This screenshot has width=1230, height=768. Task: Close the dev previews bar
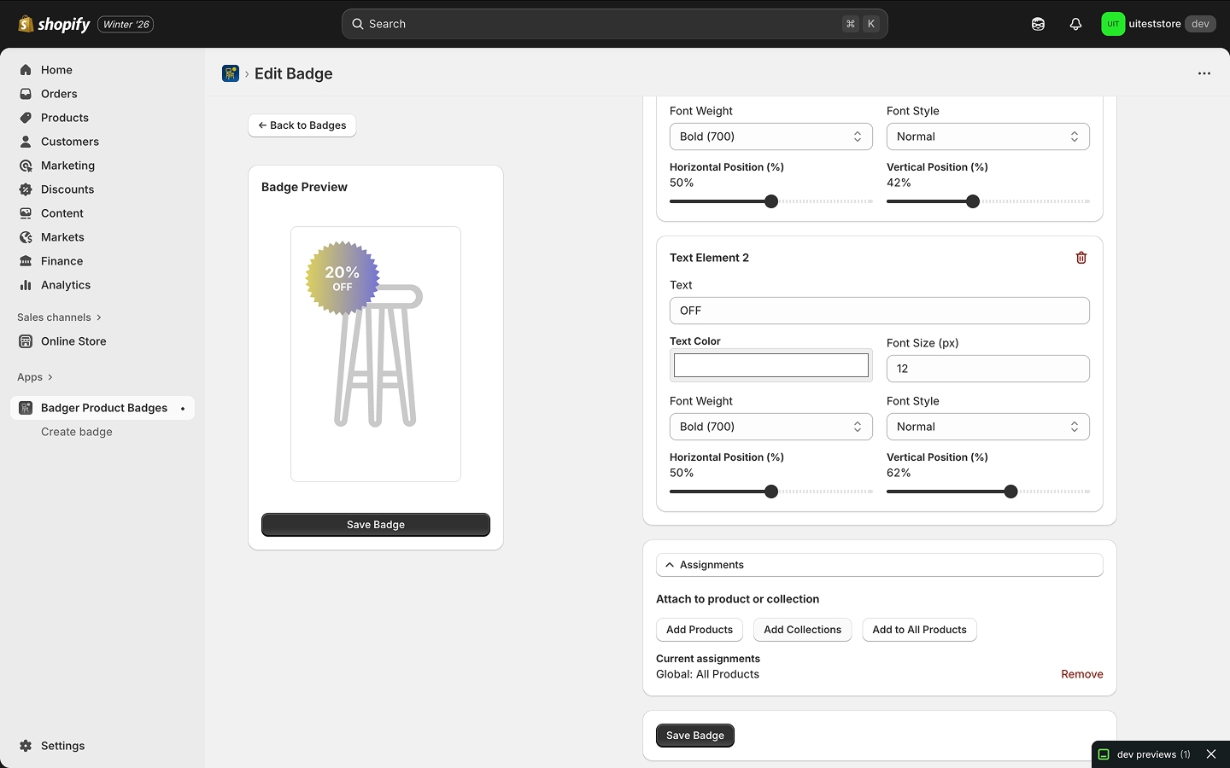pos(1210,754)
